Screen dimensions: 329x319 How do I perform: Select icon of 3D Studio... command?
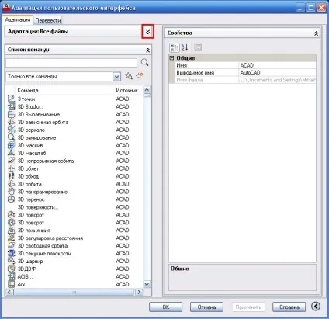(x=11, y=106)
